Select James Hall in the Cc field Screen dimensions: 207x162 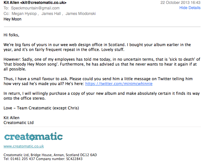point(52,14)
